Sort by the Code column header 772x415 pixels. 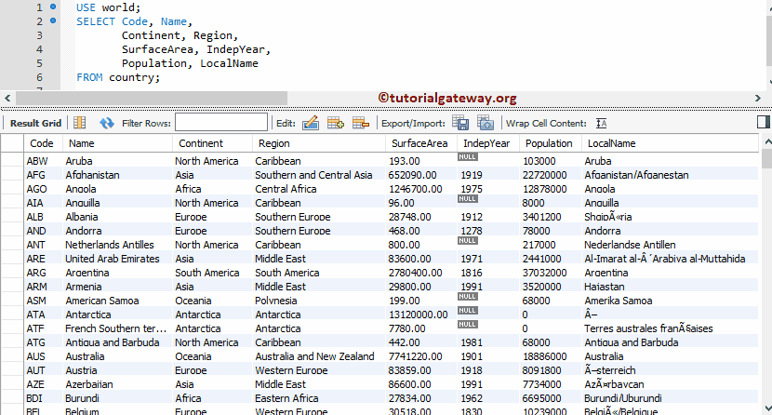tap(41, 143)
